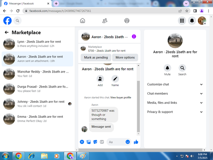This screenshot has width=213, height=160.
Task: Go back with browser back arrow
Action: 5,11
